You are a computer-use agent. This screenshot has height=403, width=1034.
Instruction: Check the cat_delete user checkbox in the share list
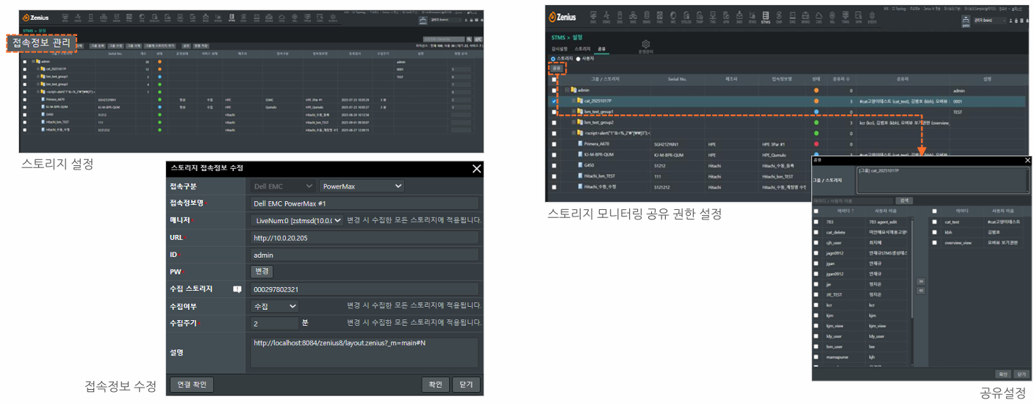[x=816, y=232]
